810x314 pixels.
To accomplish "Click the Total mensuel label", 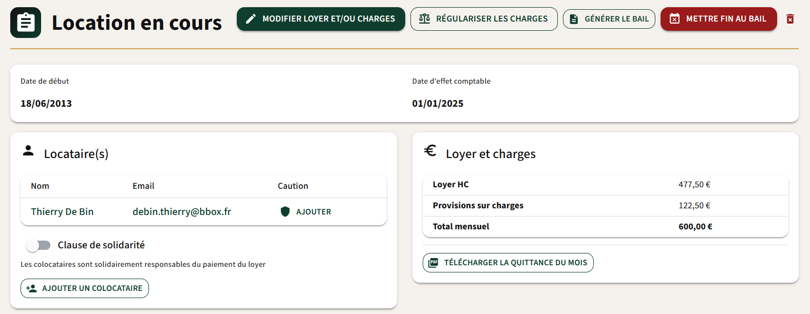I will pos(461,227).
